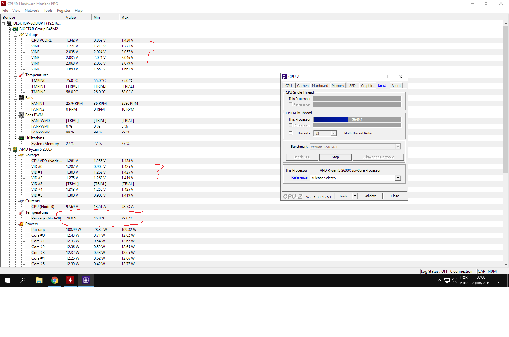Image resolution: width=509 pixels, height=337 pixels.
Task: Show hidden tray icons
Action: click(439, 280)
